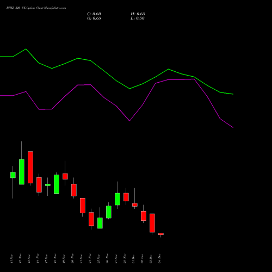The height and width of the screenshot is (272, 272).
Task: Click the '19 Nov' date axis label
Action: pos(64,259)
